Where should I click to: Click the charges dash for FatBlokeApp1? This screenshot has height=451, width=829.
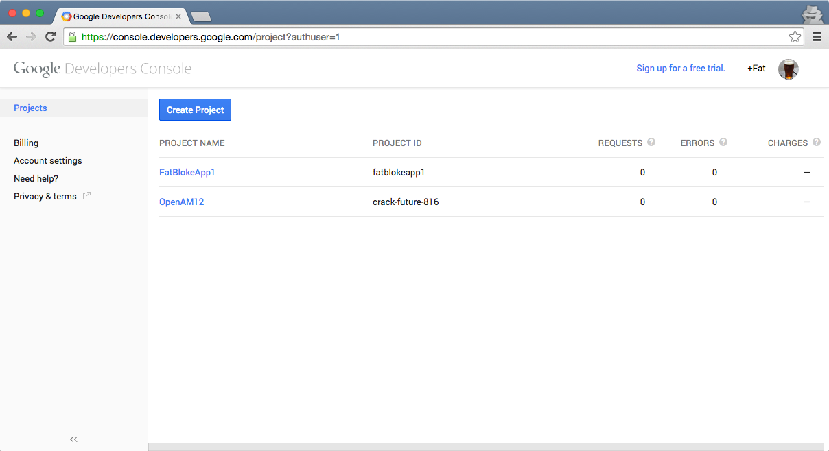[807, 172]
